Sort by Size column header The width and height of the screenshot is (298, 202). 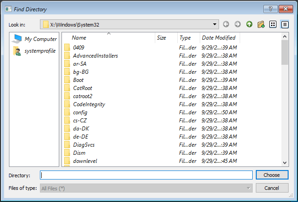(167, 38)
